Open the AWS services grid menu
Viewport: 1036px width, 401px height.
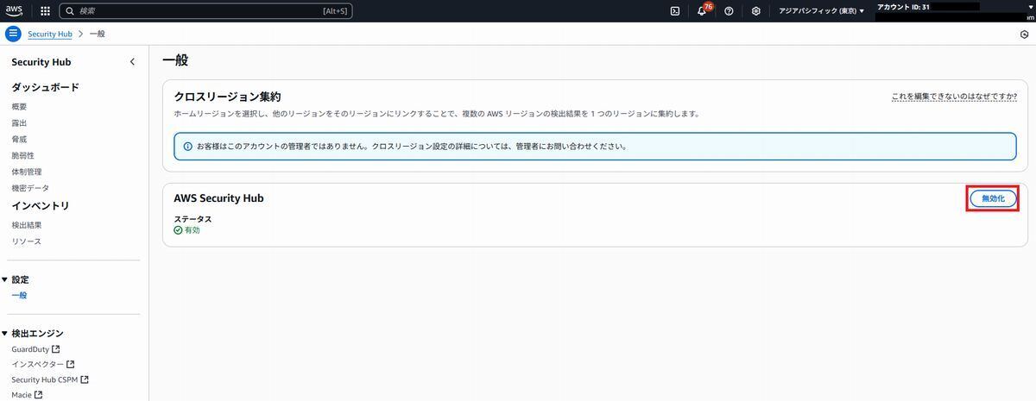[x=45, y=11]
